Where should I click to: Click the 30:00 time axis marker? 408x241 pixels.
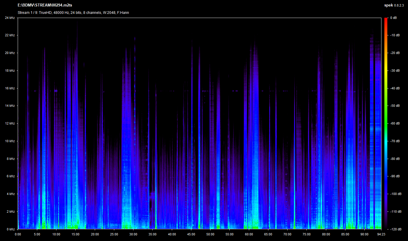tap(133, 234)
